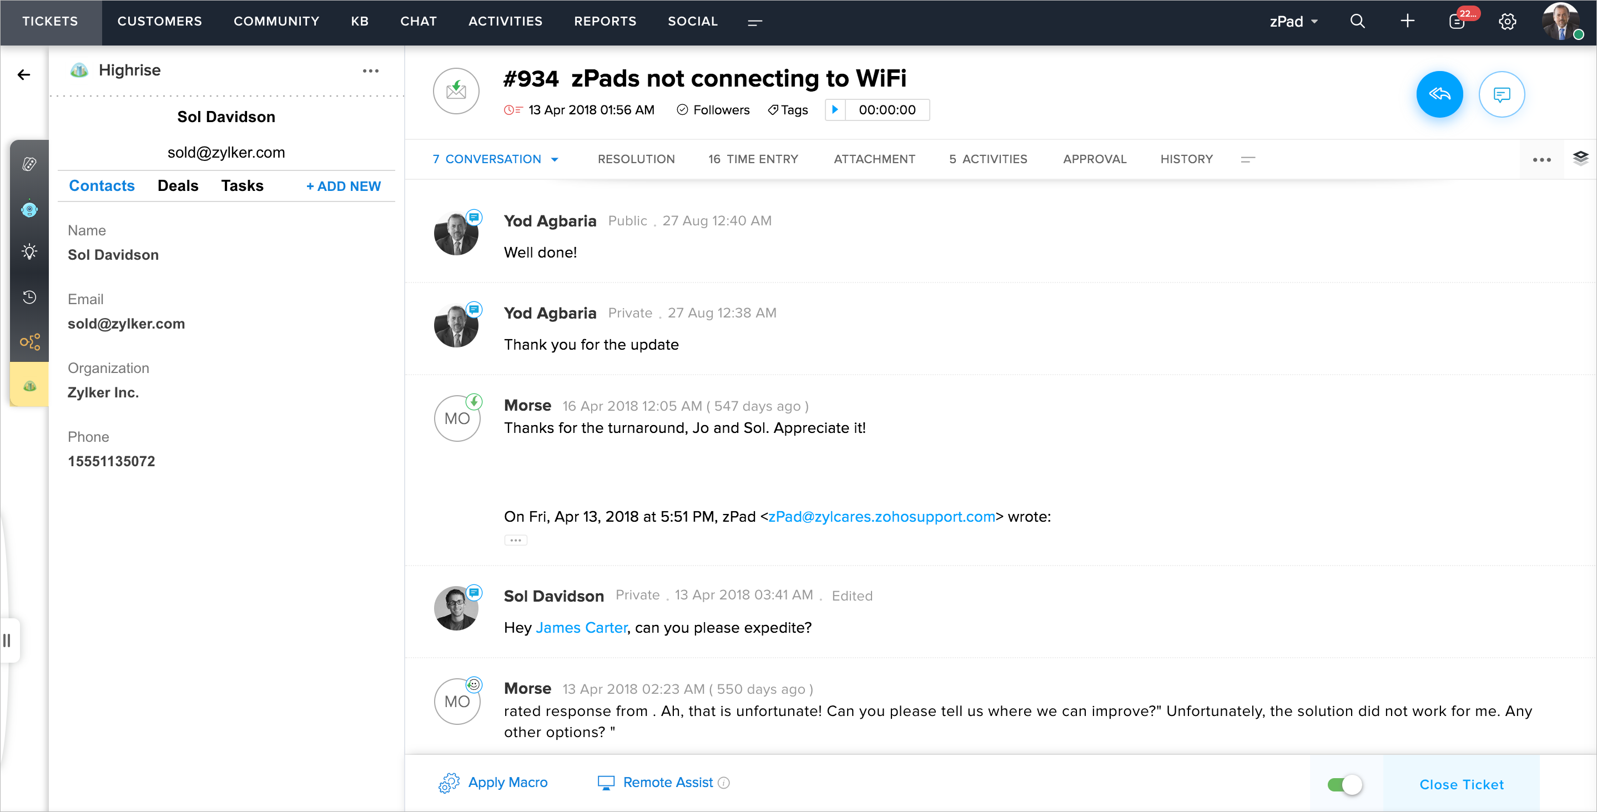The height and width of the screenshot is (812, 1597).
Task: Switch to the Resolution tab
Action: tap(636, 159)
